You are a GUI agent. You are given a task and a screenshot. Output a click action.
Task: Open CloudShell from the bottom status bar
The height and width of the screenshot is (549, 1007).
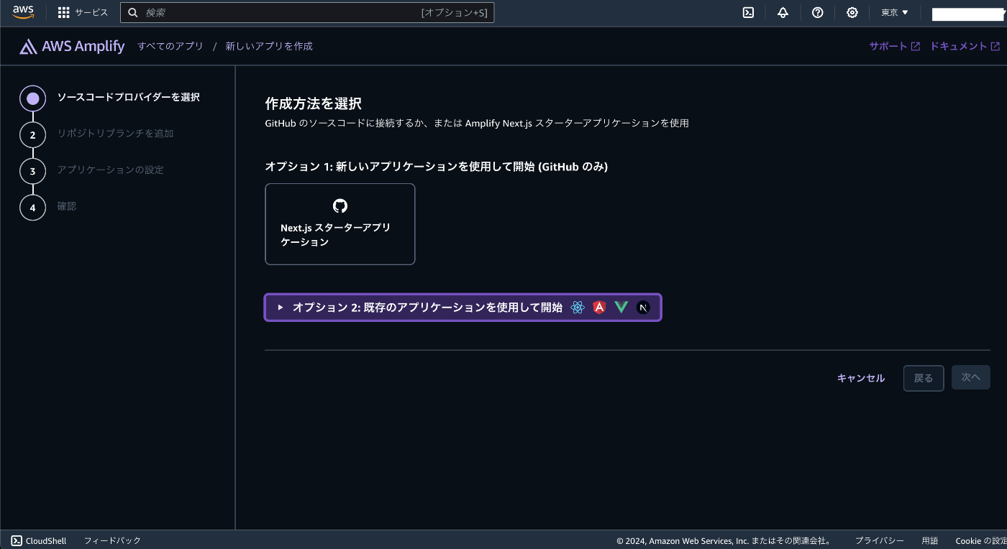[x=37, y=540]
